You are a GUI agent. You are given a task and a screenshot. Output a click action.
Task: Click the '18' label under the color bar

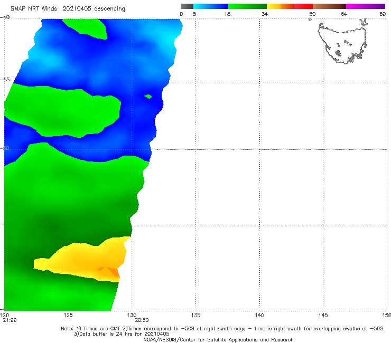tap(227, 14)
